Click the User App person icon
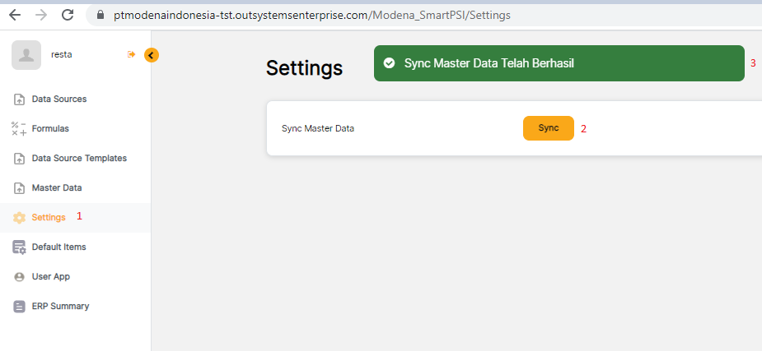Viewport: 762px width, 351px height. [x=19, y=277]
